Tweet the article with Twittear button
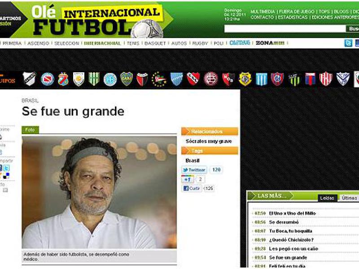Viewport: 359px width, 269px height. (194, 170)
